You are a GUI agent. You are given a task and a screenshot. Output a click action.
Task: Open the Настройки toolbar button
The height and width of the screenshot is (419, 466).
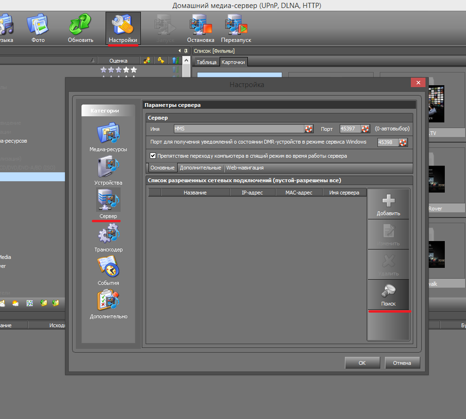click(123, 29)
